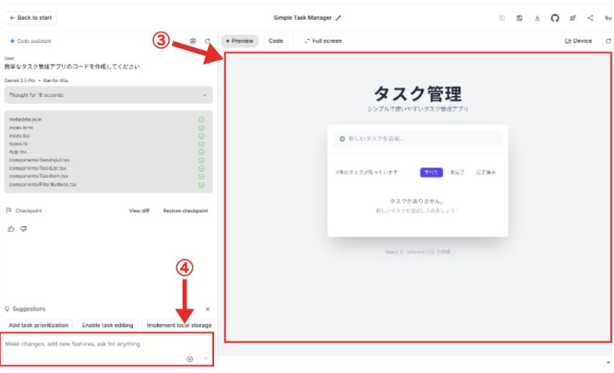The image size is (614, 373).
Task: Click the Checkpoint flag icon
Action: pyautogui.click(x=8, y=210)
